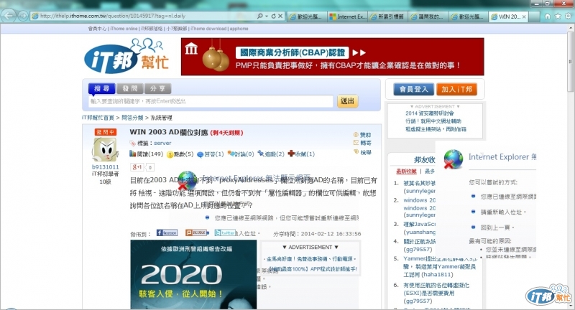Click the question title WIN 2003 AD欄位對應
Image resolution: width=575 pixels, height=310 pixels.
pos(169,132)
